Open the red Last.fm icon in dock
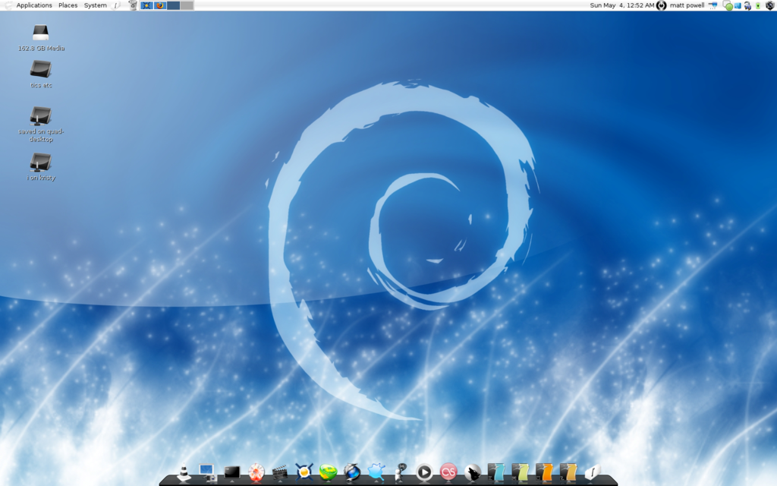The height and width of the screenshot is (486, 777). coord(448,472)
